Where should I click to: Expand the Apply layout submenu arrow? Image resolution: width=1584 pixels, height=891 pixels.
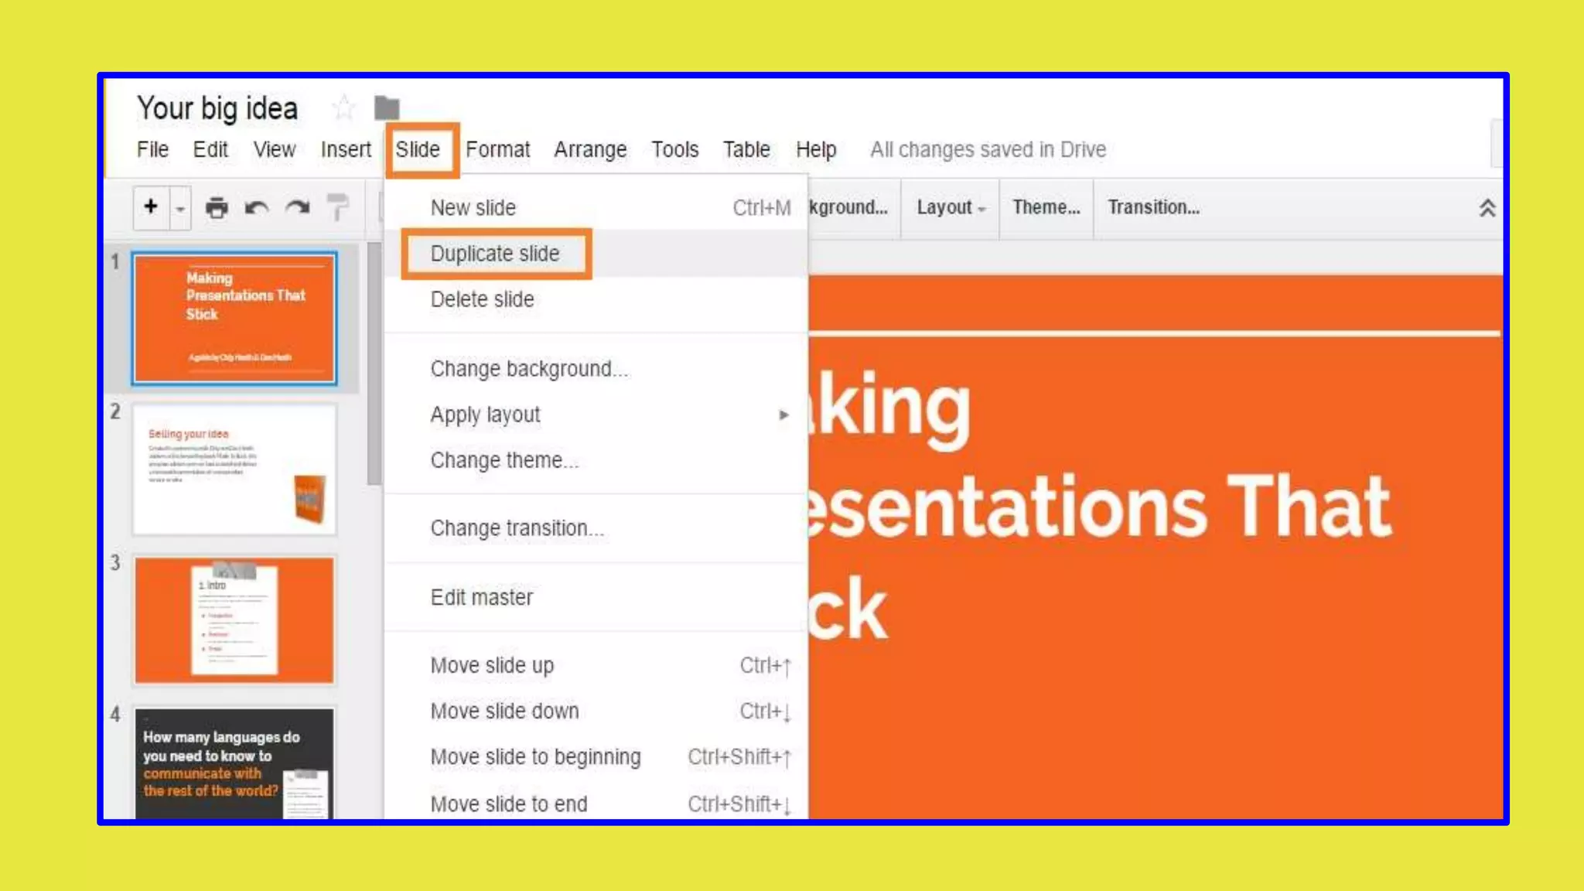click(x=783, y=415)
